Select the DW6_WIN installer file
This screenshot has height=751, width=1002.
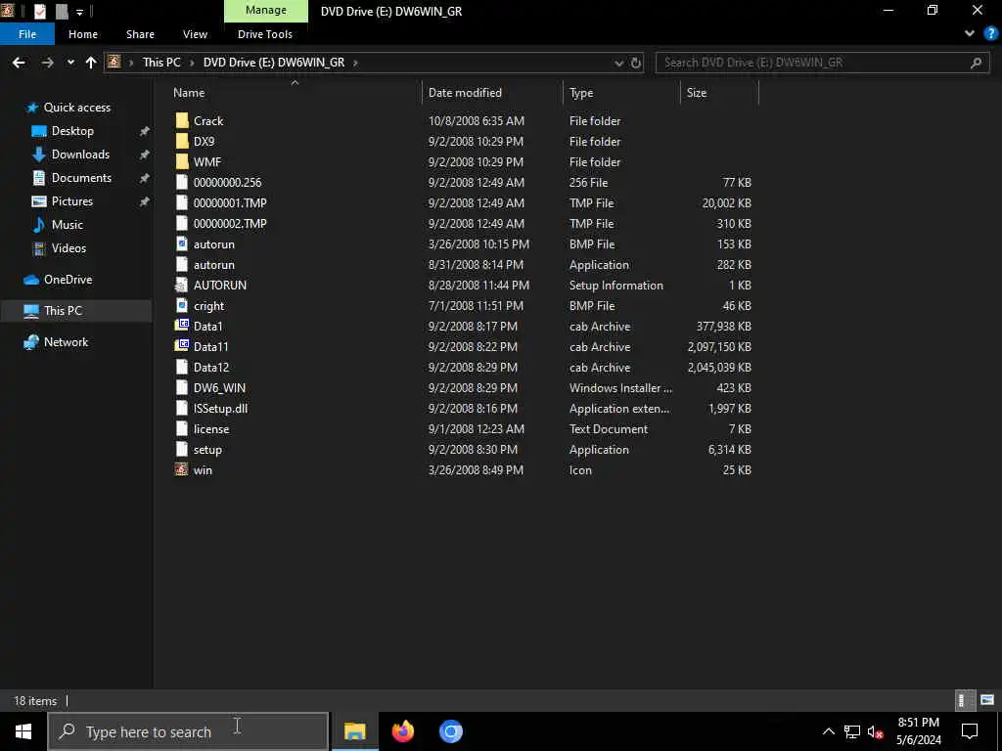click(x=219, y=387)
